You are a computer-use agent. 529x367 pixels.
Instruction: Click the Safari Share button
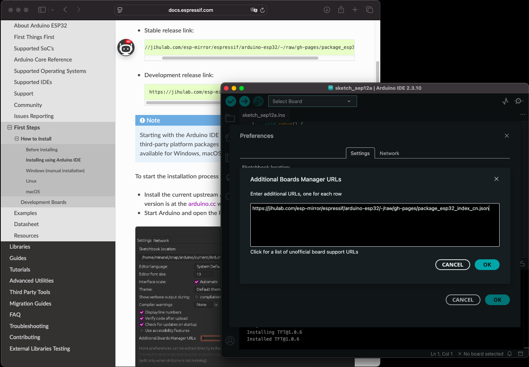click(341, 10)
